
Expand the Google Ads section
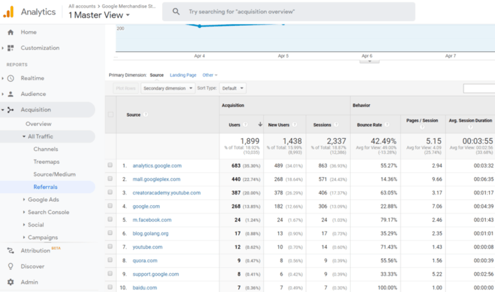tap(24, 199)
